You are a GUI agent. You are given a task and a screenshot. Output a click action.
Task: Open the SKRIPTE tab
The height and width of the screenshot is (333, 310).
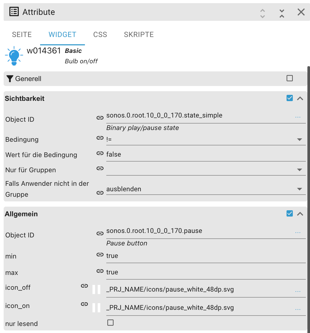tap(139, 34)
